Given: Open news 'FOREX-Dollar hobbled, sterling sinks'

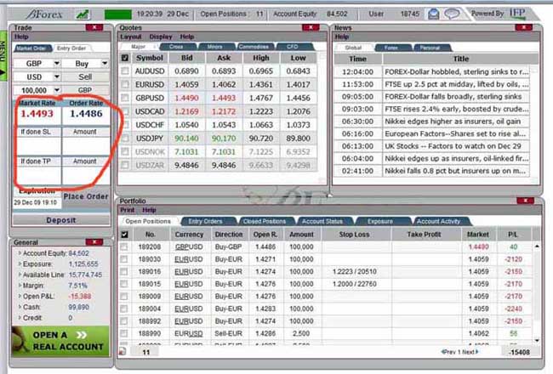Looking at the screenshot, I should coord(456,71).
